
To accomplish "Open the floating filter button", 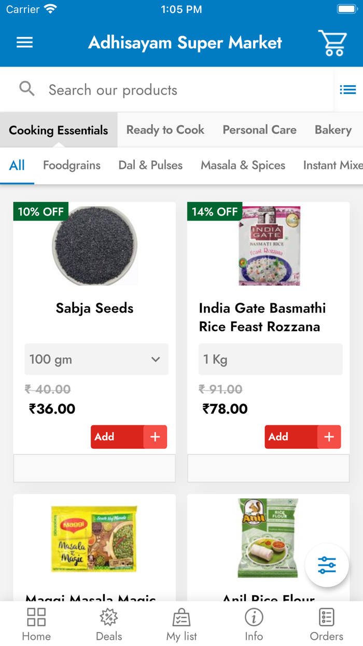I will click(327, 566).
